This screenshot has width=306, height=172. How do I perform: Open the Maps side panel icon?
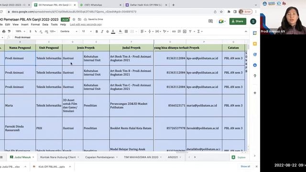pos(255,76)
